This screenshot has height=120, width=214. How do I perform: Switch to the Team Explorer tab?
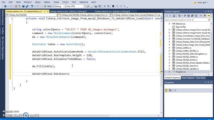pyautogui.click(x=188, y=78)
